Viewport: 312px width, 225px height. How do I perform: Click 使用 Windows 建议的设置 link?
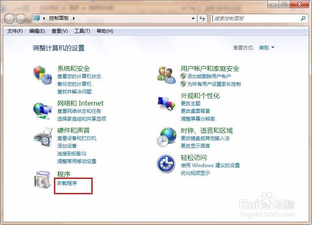[210, 166]
